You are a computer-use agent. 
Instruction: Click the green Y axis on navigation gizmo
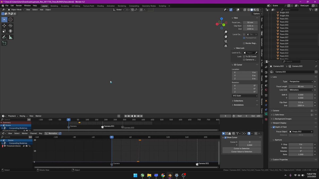pos(224,25)
